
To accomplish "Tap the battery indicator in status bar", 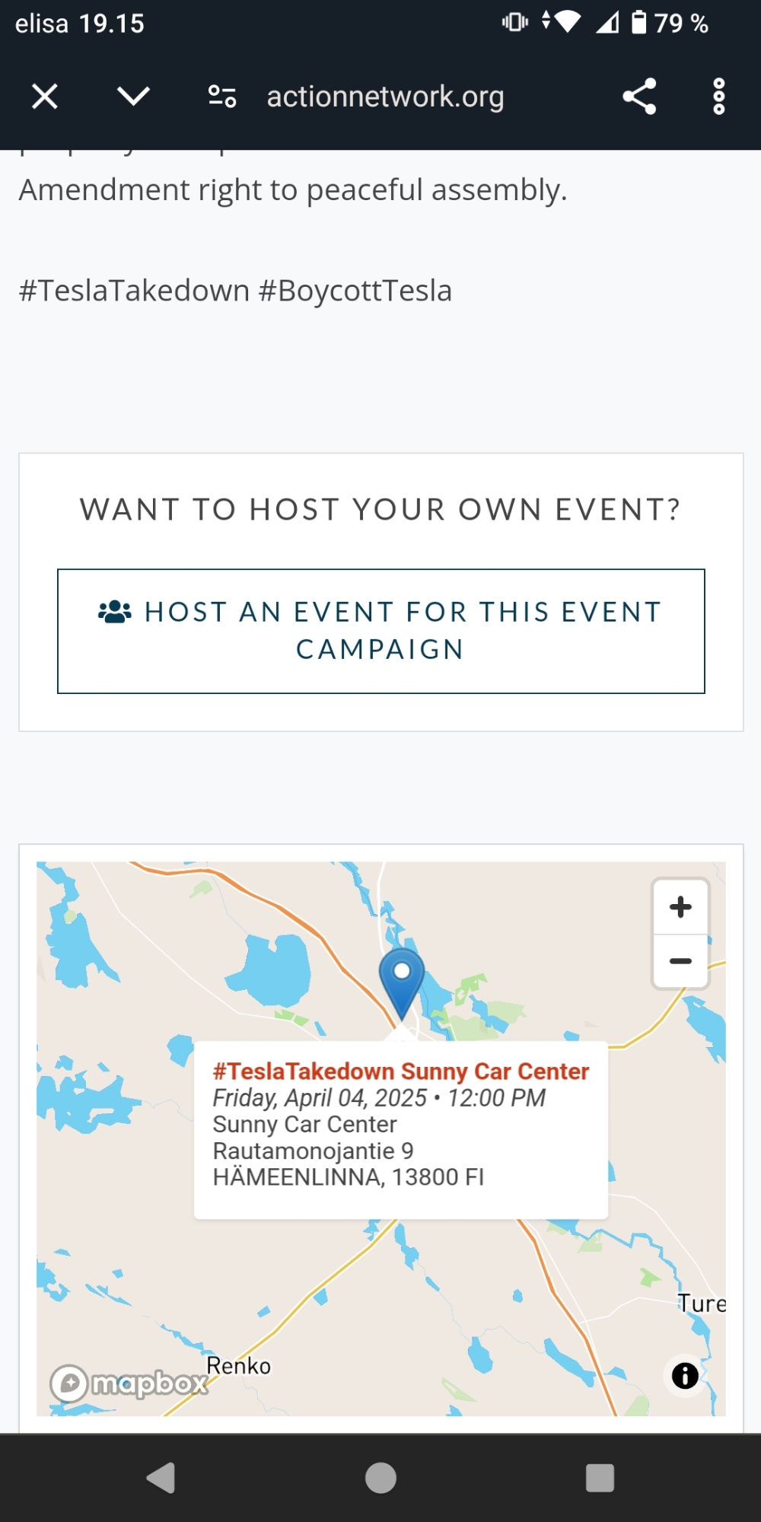I will (x=639, y=23).
